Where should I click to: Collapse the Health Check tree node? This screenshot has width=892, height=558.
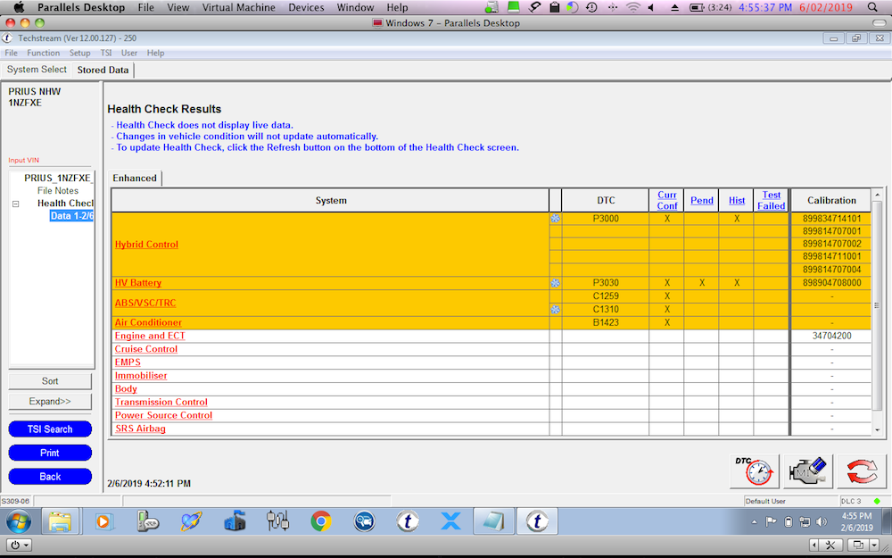pos(15,204)
